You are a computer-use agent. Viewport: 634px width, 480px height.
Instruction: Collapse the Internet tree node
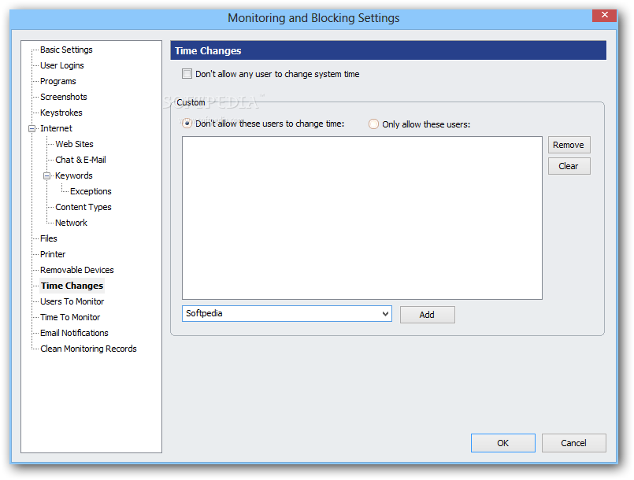pyautogui.click(x=32, y=129)
